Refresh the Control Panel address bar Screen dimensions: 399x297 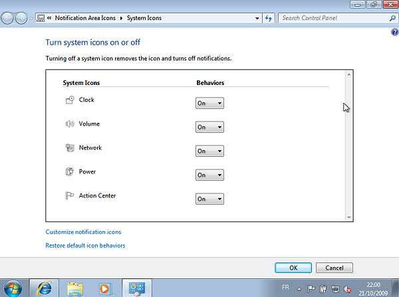[x=269, y=18]
